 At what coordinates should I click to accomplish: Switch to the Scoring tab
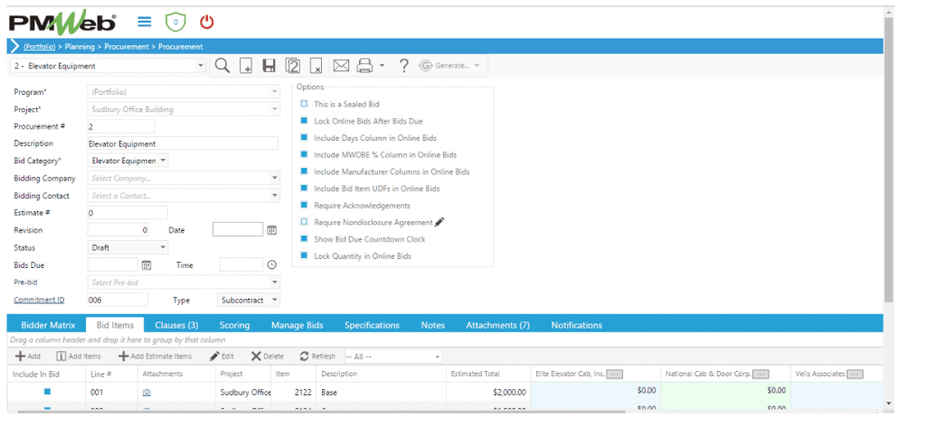pyautogui.click(x=234, y=325)
